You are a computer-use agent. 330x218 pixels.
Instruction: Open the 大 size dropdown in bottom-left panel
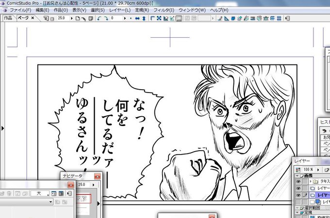(x=40, y=193)
